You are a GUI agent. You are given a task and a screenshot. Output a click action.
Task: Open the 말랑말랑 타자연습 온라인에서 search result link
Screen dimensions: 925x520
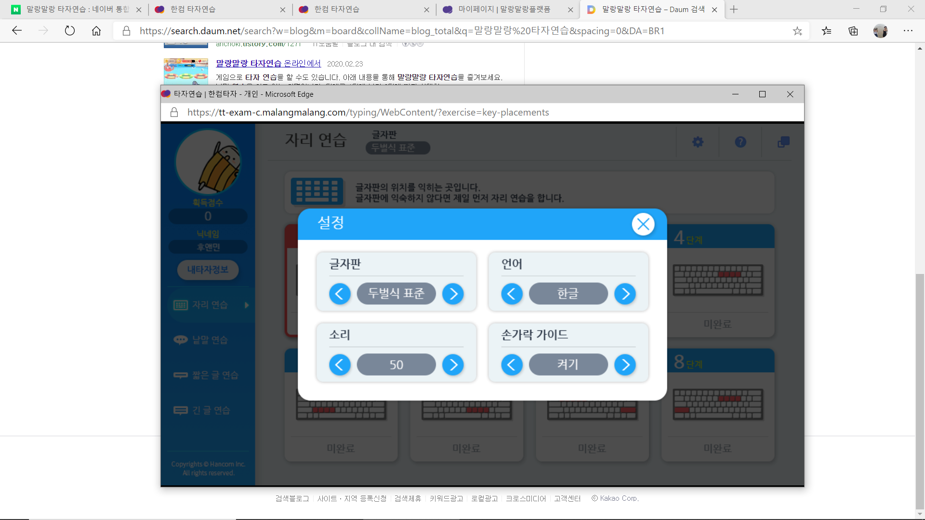click(x=268, y=64)
